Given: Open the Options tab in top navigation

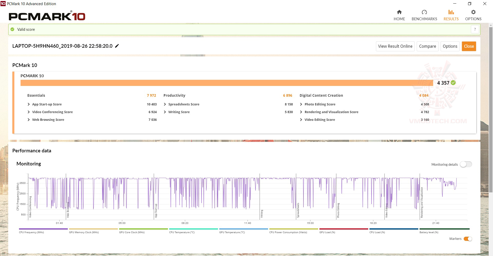Looking at the screenshot, I should tap(473, 15).
